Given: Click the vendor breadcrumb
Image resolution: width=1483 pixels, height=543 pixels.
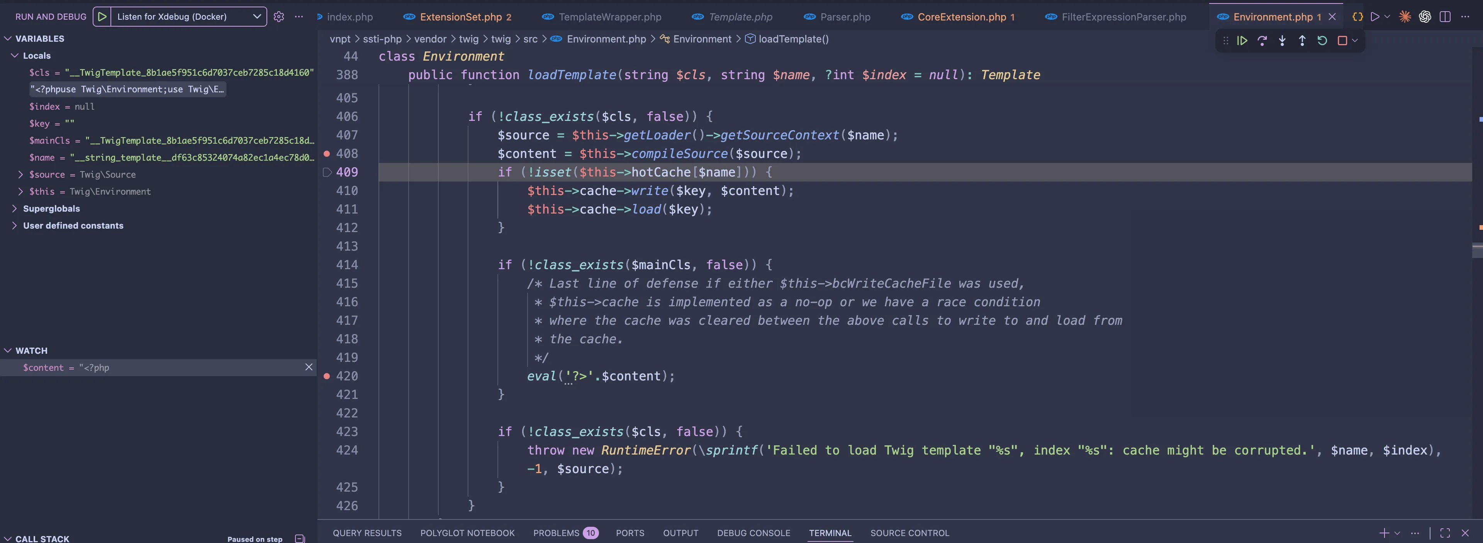Looking at the screenshot, I should [x=430, y=39].
